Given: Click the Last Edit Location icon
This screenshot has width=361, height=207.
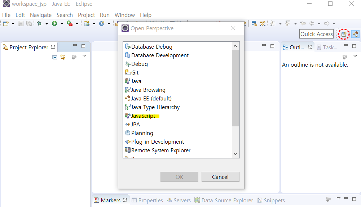Looking at the screenshot, I should pyautogui.click(x=303, y=23).
